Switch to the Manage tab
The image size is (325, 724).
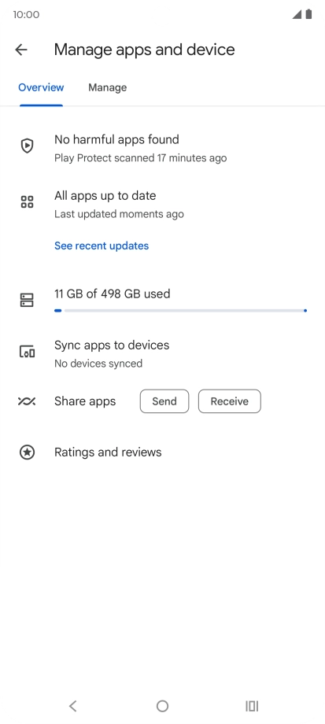108,87
